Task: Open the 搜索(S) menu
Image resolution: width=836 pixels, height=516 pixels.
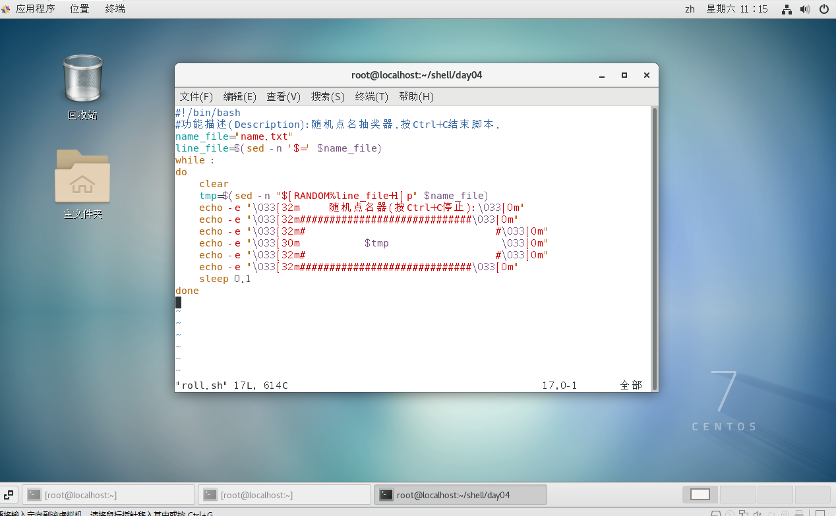Action: click(x=328, y=97)
